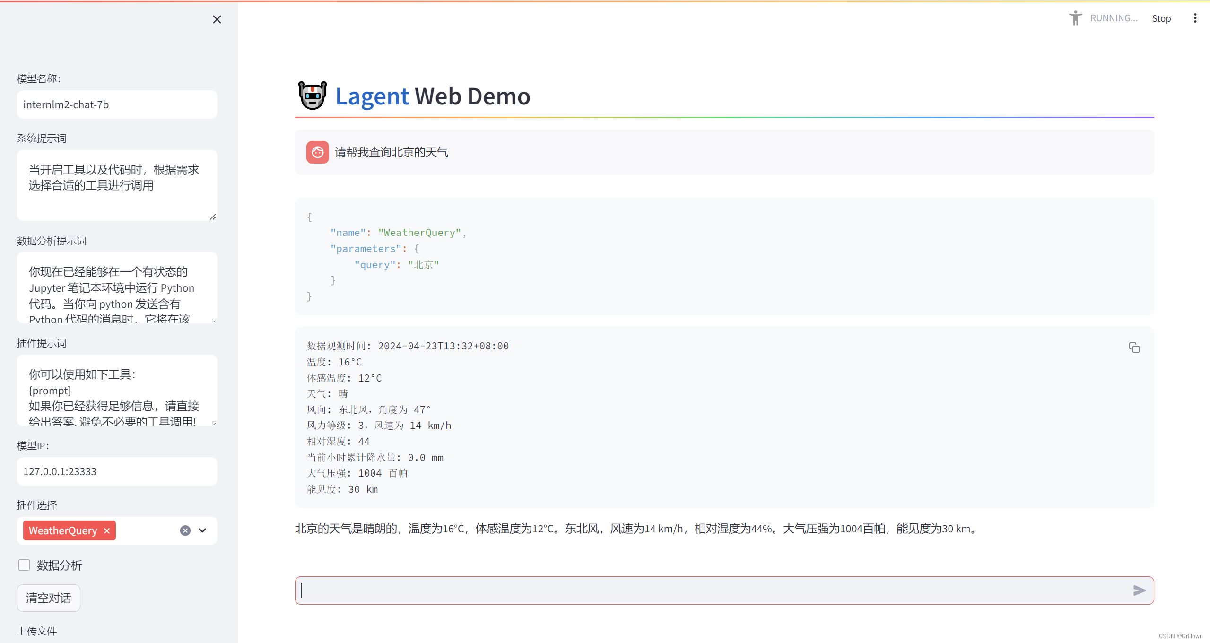Close the sidebar with the X icon
Viewport: 1210px width, 643px height.
[x=217, y=19]
